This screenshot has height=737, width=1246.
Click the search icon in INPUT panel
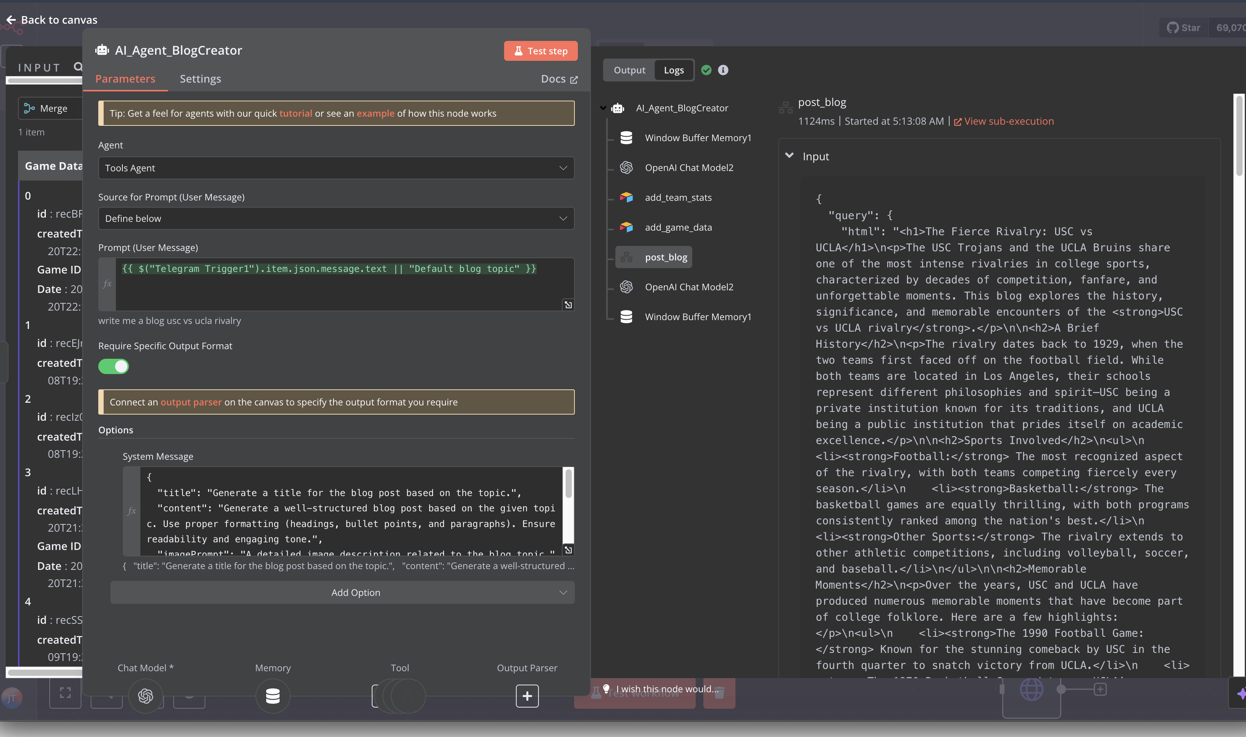click(78, 67)
